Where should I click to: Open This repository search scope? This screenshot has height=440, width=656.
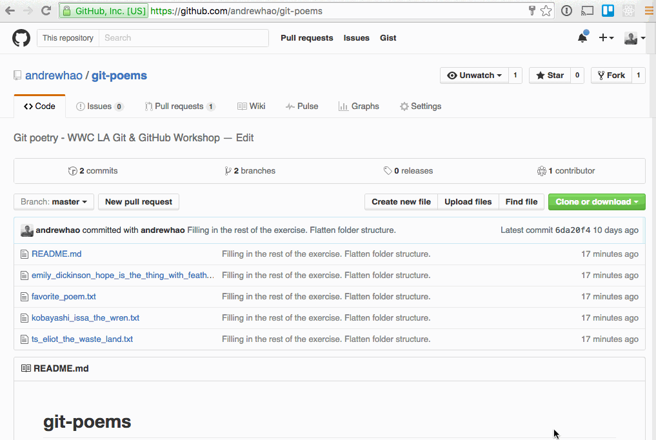(x=68, y=38)
